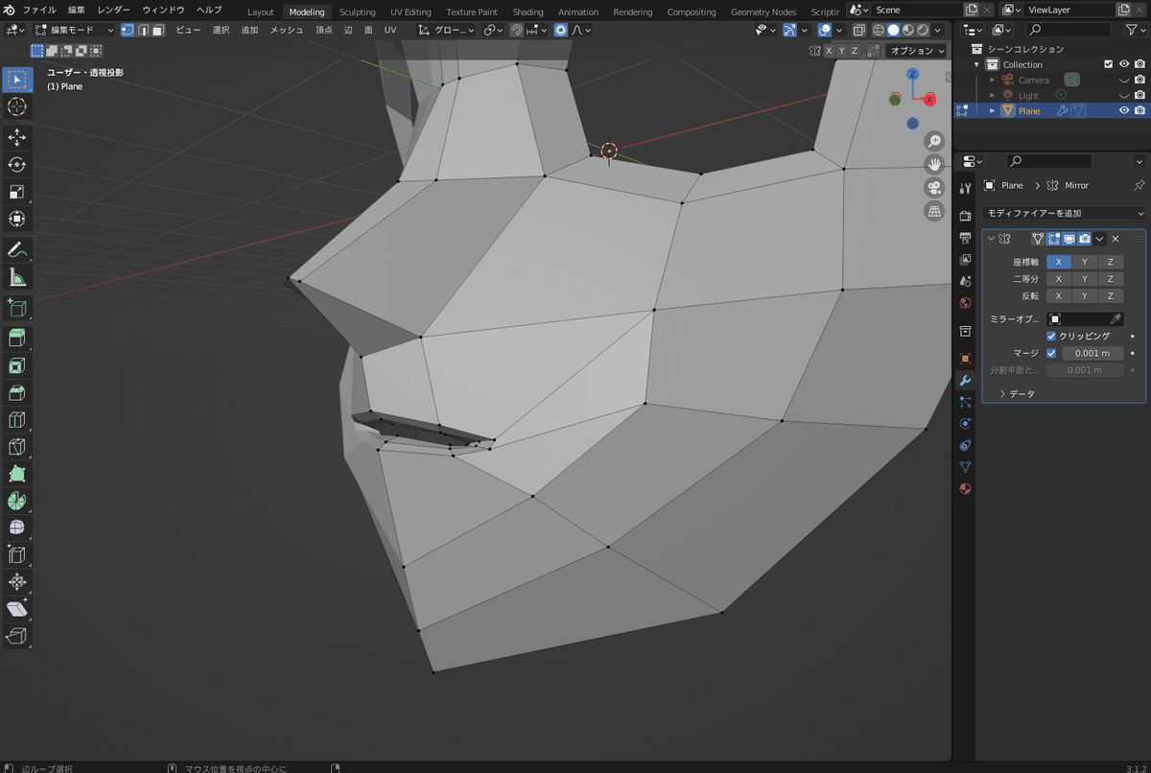The width and height of the screenshot is (1151, 773).
Task: Activate the Poly Build tool
Action: tap(17, 474)
